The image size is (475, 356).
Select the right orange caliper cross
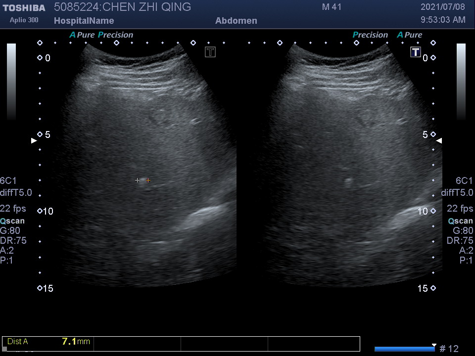(148, 180)
